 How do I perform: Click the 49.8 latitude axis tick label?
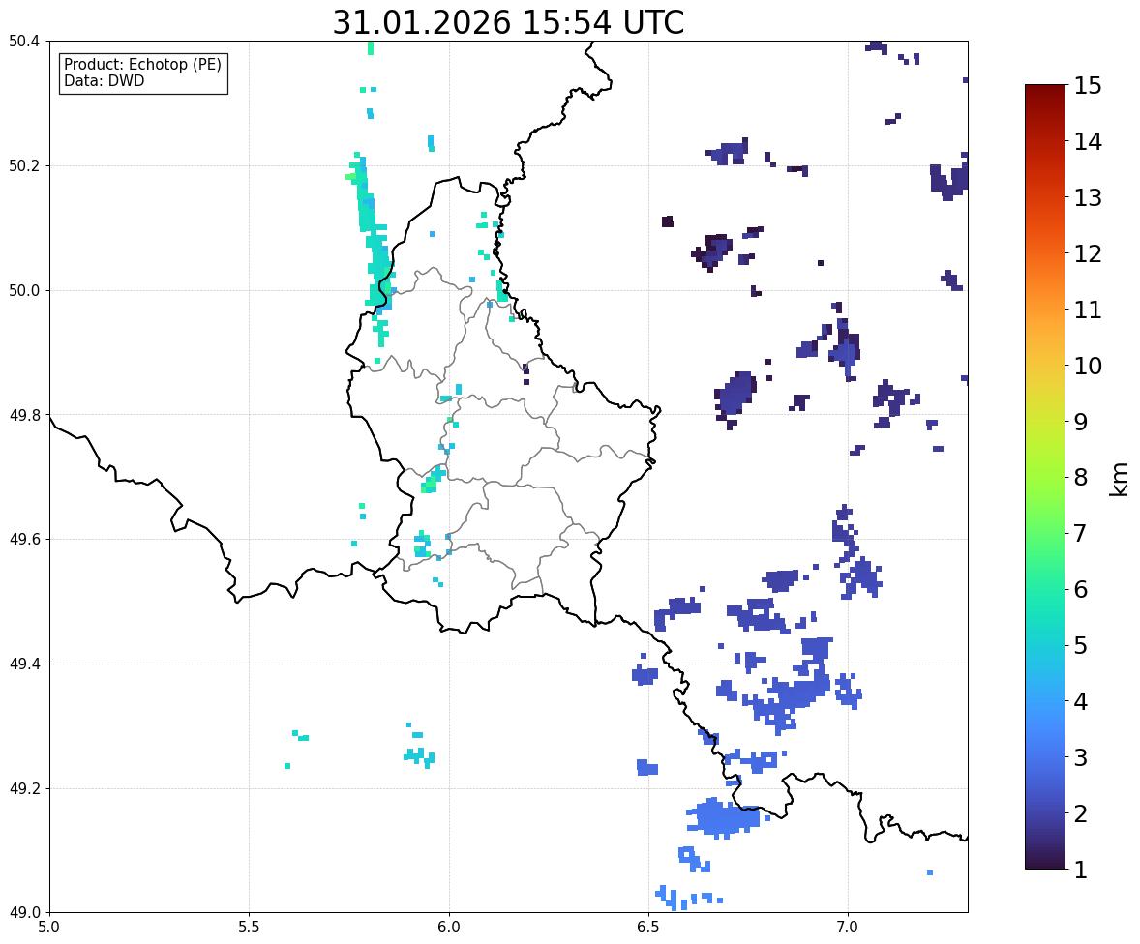point(23,415)
